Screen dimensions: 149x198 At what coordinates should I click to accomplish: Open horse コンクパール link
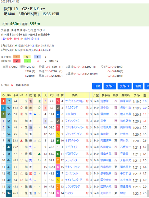71,173
